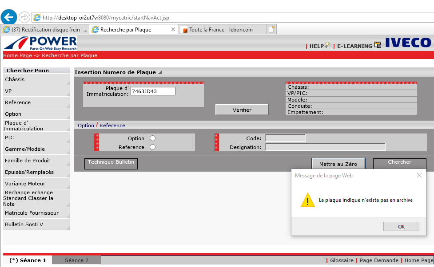Screen dimensions: 434x267
Task: Click the IVECO logo
Action: pyautogui.click(x=408, y=43)
